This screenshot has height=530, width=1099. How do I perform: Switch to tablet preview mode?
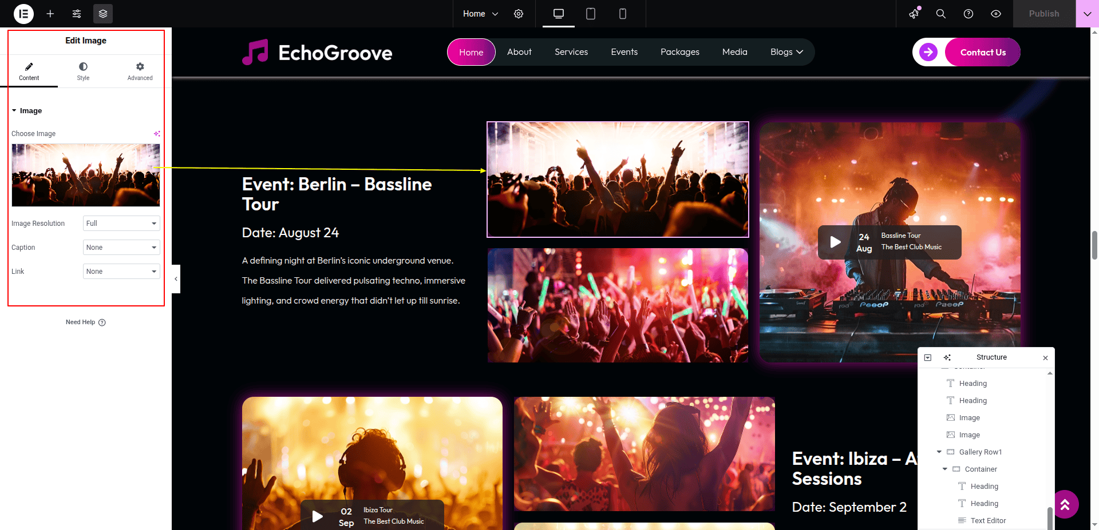click(591, 14)
